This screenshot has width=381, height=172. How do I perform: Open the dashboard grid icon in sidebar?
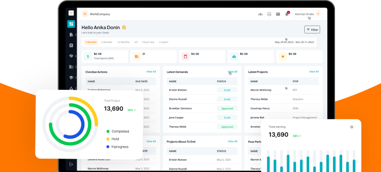point(71,24)
